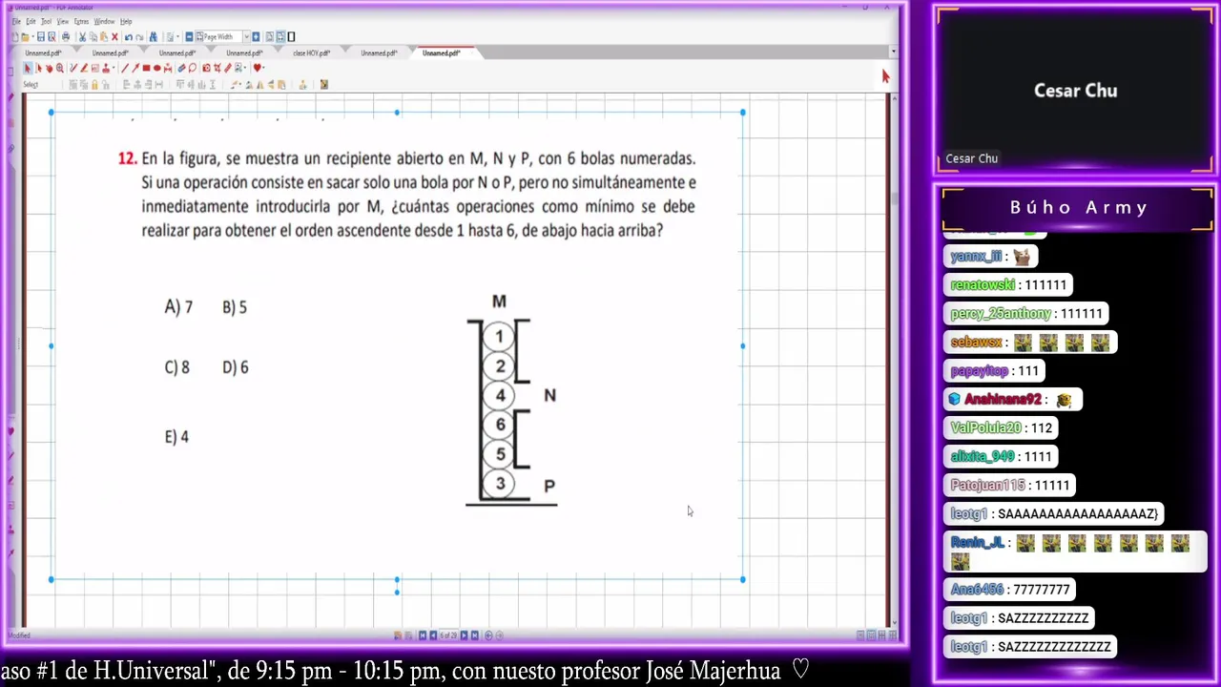Viewport: 1221px width, 687px height.
Task: Switch to the clase HOY.pdf tab
Action: click(312, 53)
